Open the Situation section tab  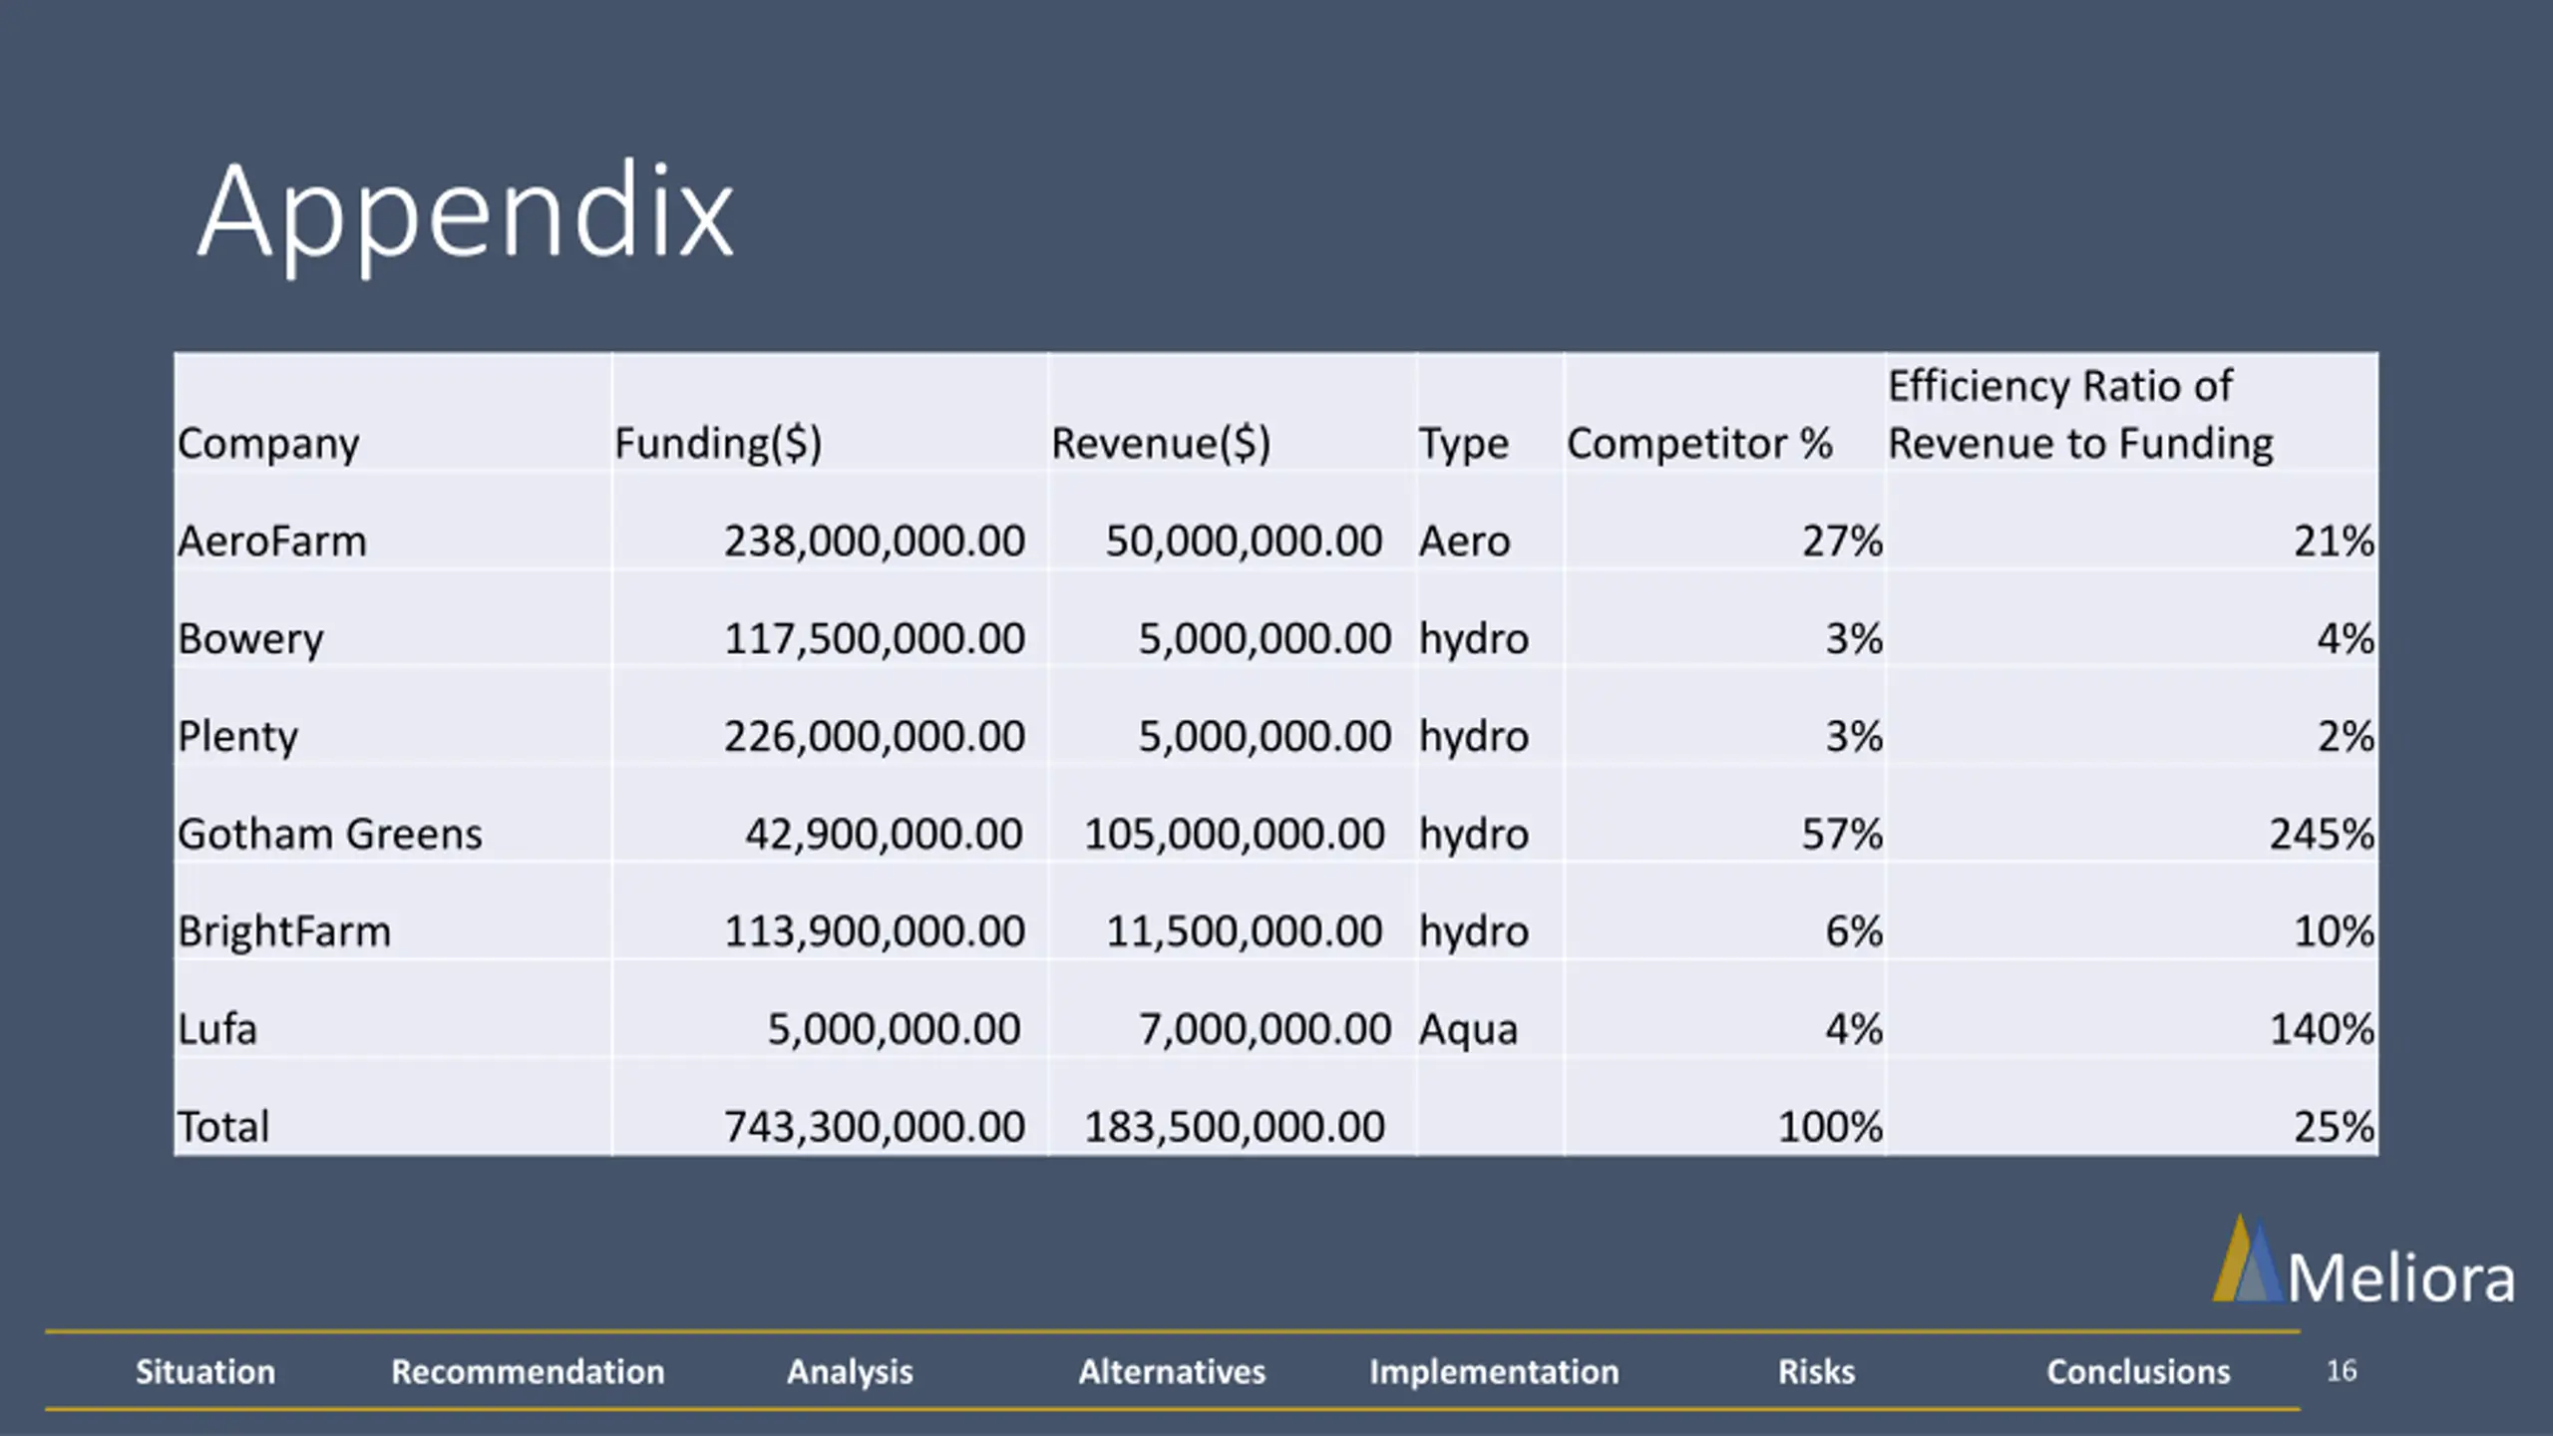point(205,1371)
